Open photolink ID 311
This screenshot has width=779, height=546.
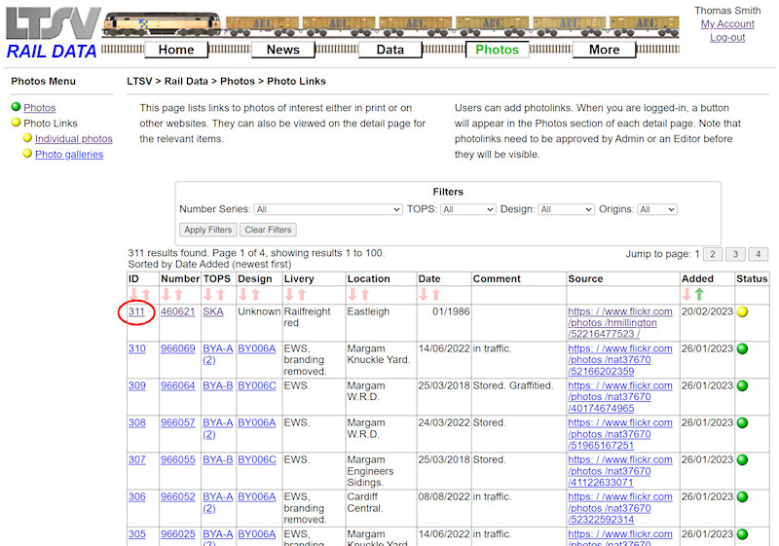[x=136, y=311]
